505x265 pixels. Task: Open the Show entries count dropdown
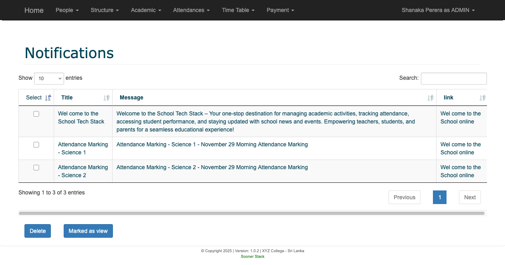pyautogui.click(x=49, y=79)
